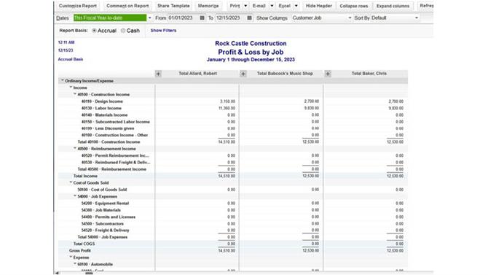Open calendar picker for From date
The height and width of the screenshot is (275, 488).
click(202, 18)
